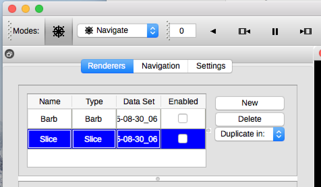Expand the Duplicate in dropdown
Screen dimensions: 321x187
[250, 134]
